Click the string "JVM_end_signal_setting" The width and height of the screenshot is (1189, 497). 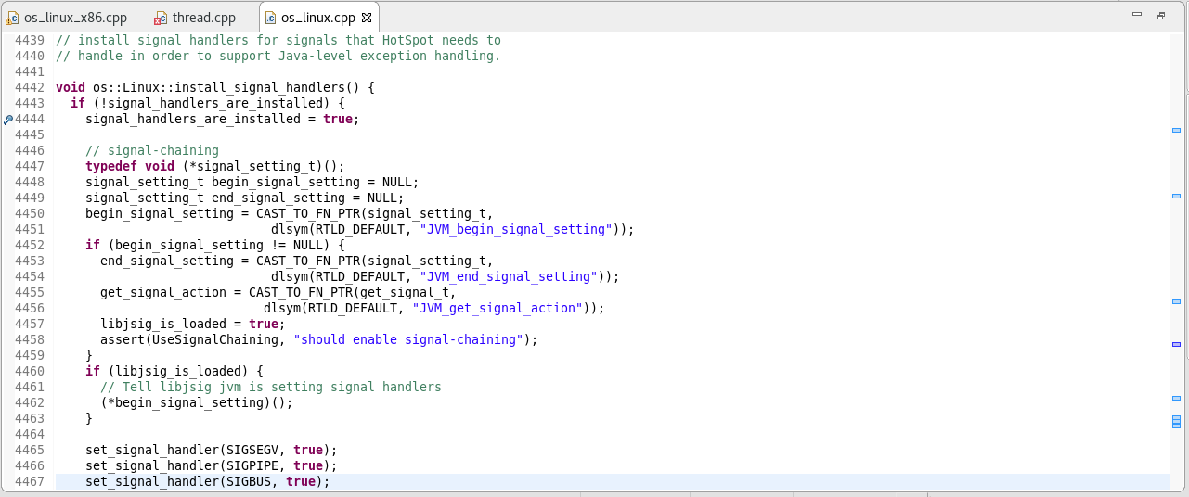(x=508, y=277)
